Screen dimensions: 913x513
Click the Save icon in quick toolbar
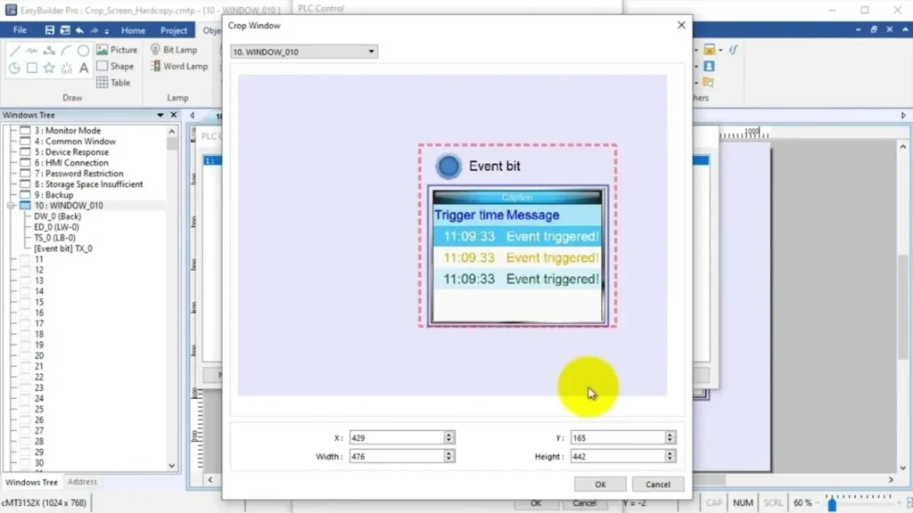pos(50,30)
